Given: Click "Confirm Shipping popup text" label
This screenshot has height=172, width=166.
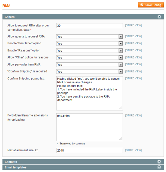Looking at the screenshot, I should [x=26, y=79].
